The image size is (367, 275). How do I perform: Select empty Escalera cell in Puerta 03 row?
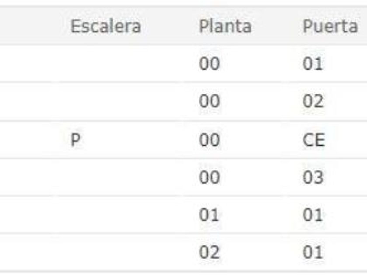[x=105, y=178]
